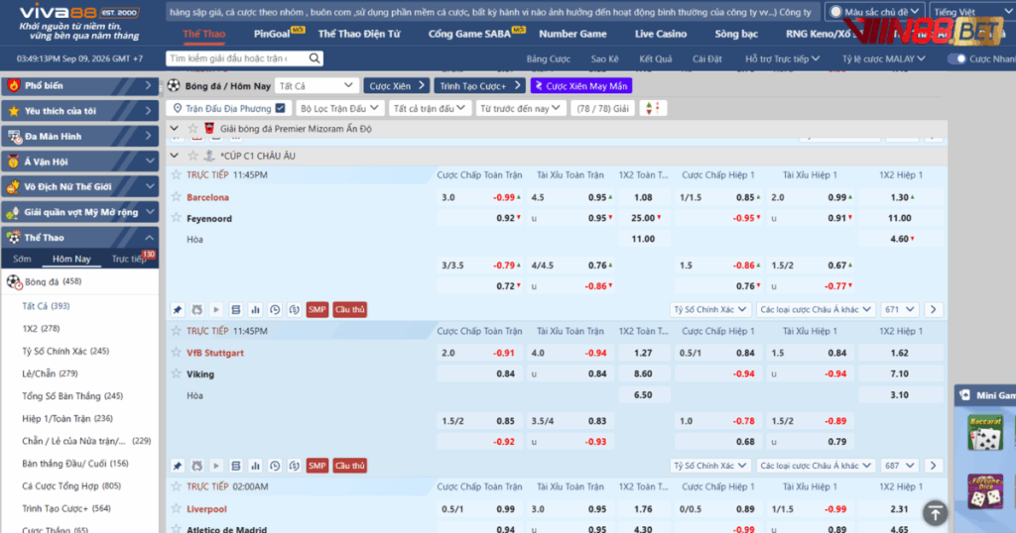This screenshot has height=533, width=1016.
Task: Toggle the Cược Nhanh switch
Action: (x=957, y=58)
